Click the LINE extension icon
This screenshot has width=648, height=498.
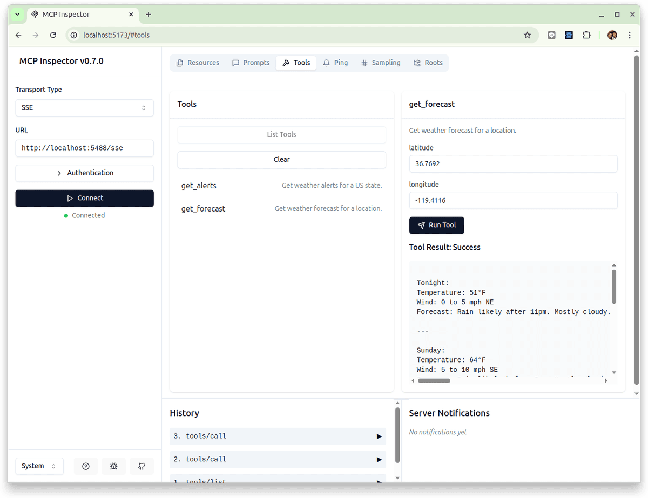[551, 35]
